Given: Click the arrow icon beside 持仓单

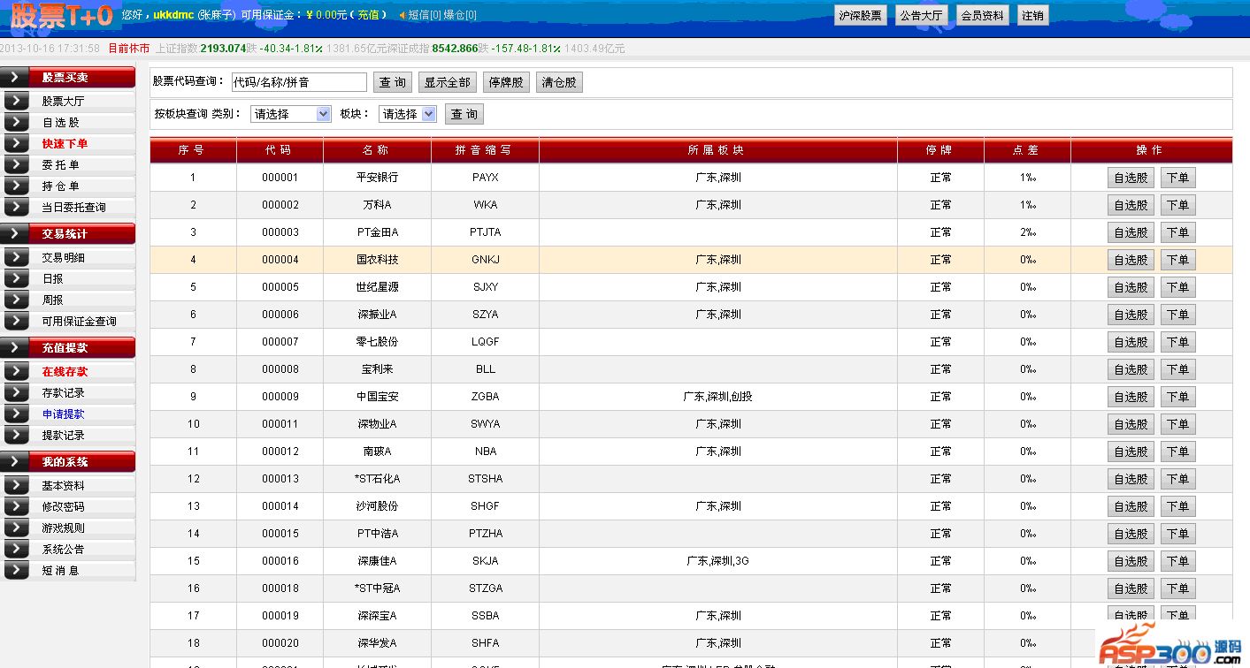Looking at the screenshot, I should [16, 186].
